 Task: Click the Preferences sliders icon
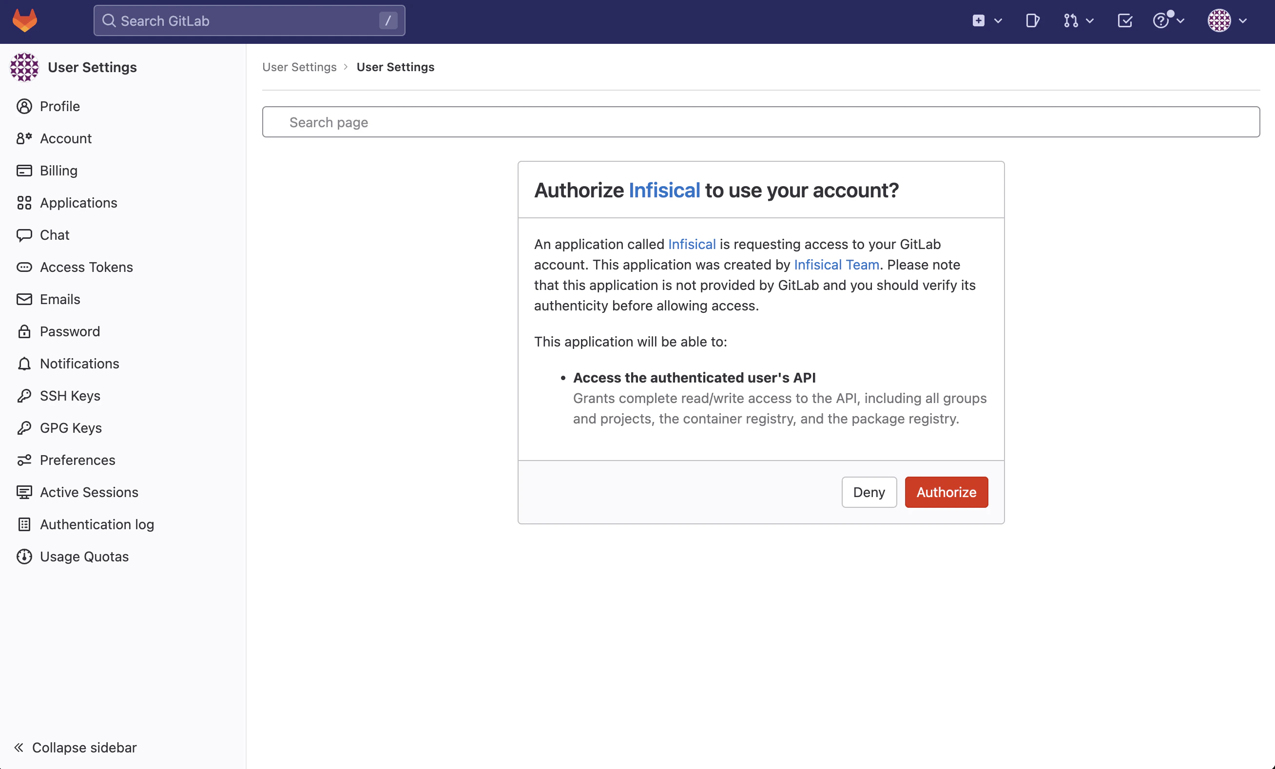click(x=24, y=460)
